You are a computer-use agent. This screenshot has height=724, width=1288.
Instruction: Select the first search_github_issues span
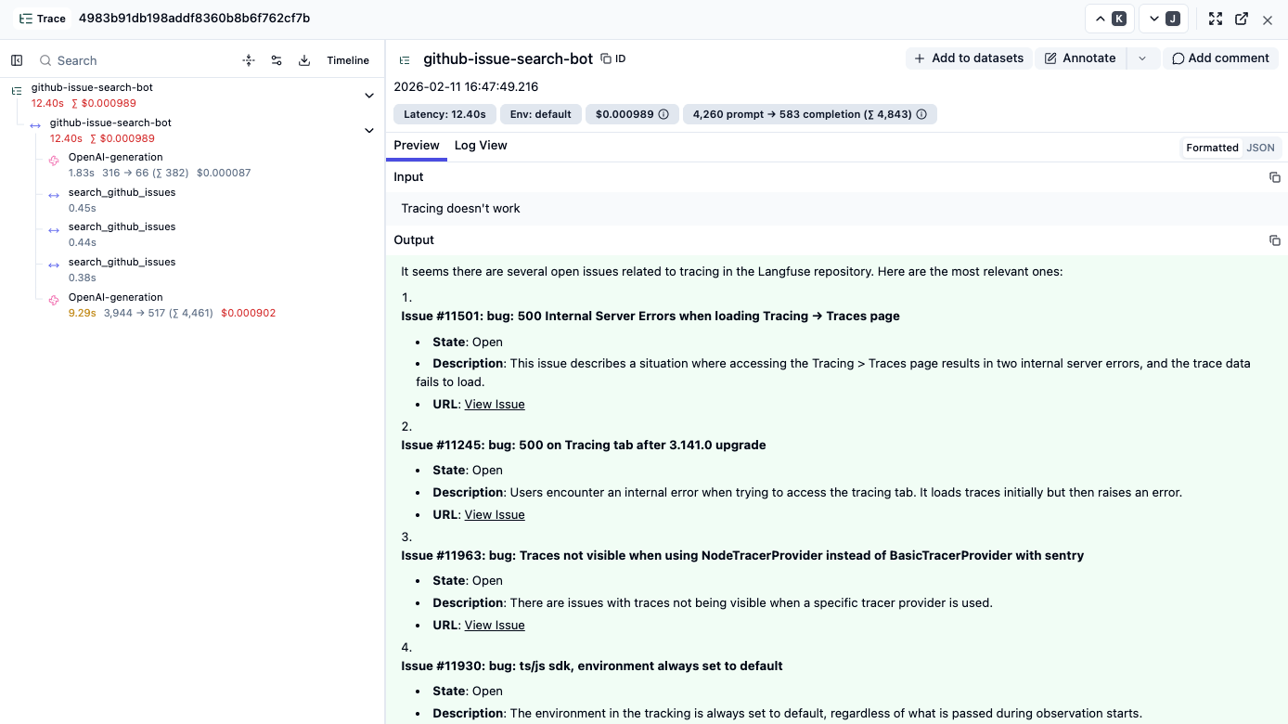[122, 192]
